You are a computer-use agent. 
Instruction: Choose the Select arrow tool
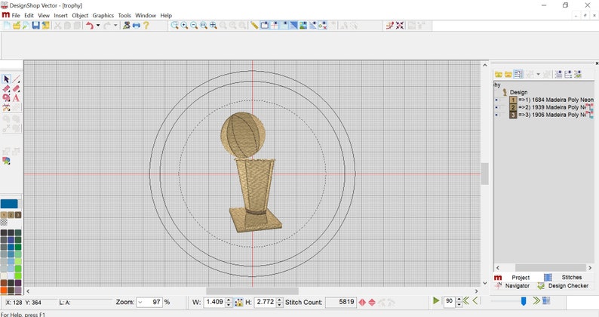click(7, 79)
